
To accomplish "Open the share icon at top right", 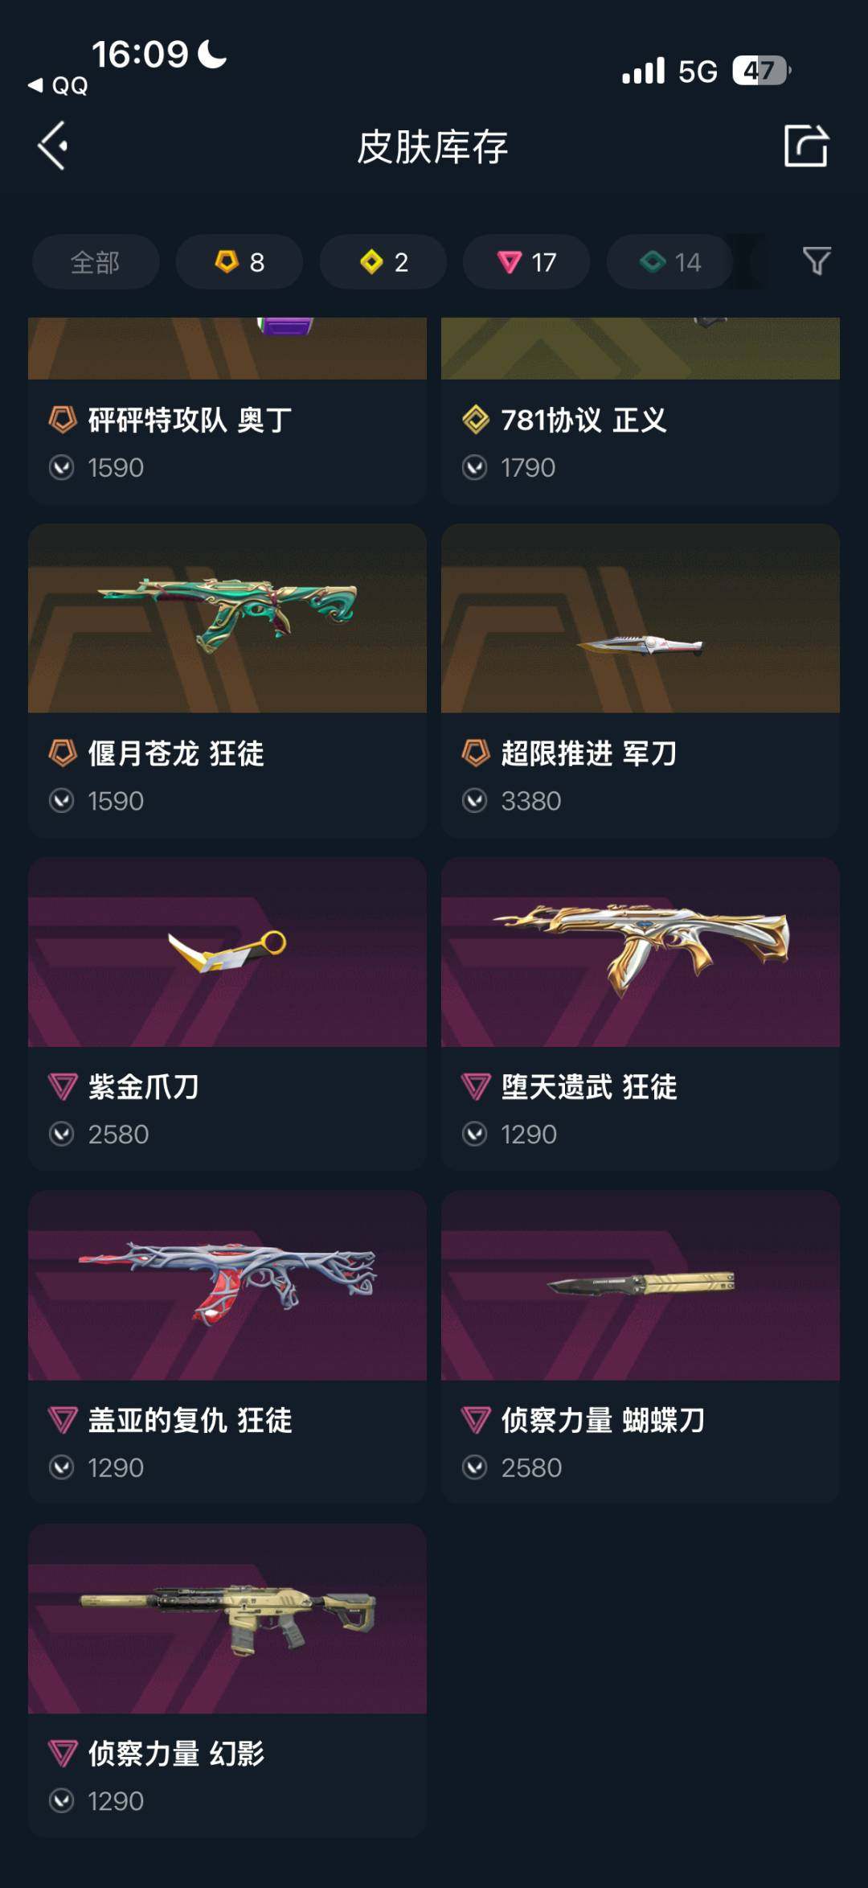I will 806,146.
